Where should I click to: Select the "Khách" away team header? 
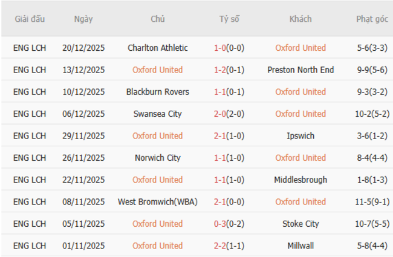(x=300, y=19)
